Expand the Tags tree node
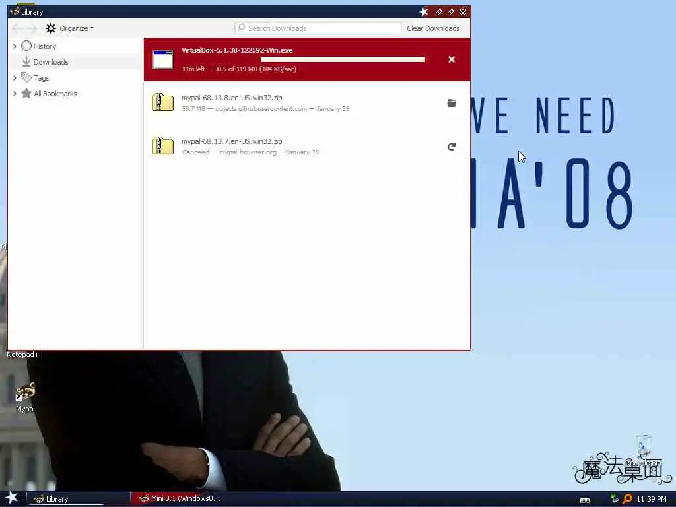 click(15, 78)
